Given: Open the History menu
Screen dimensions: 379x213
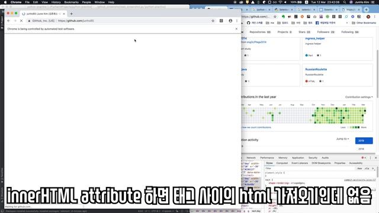Looking at the screenshot, I should pyautogui.click(x=56, y=2).
